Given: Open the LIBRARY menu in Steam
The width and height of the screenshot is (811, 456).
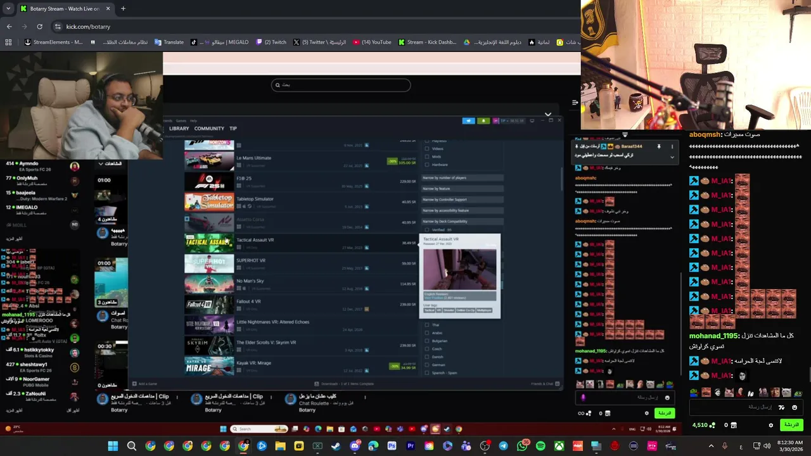Looking at the screenshot, I should tap(179, 129).
